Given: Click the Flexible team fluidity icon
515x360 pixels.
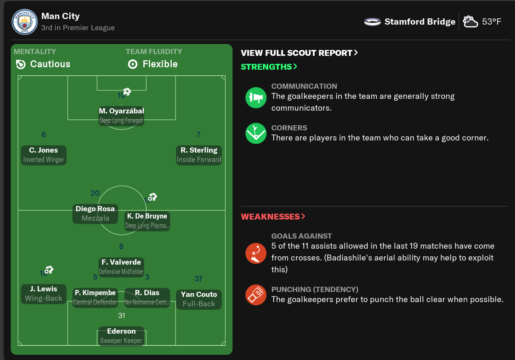Looking at the screenshot, I should pyautogui.click(x=133, y=64).
